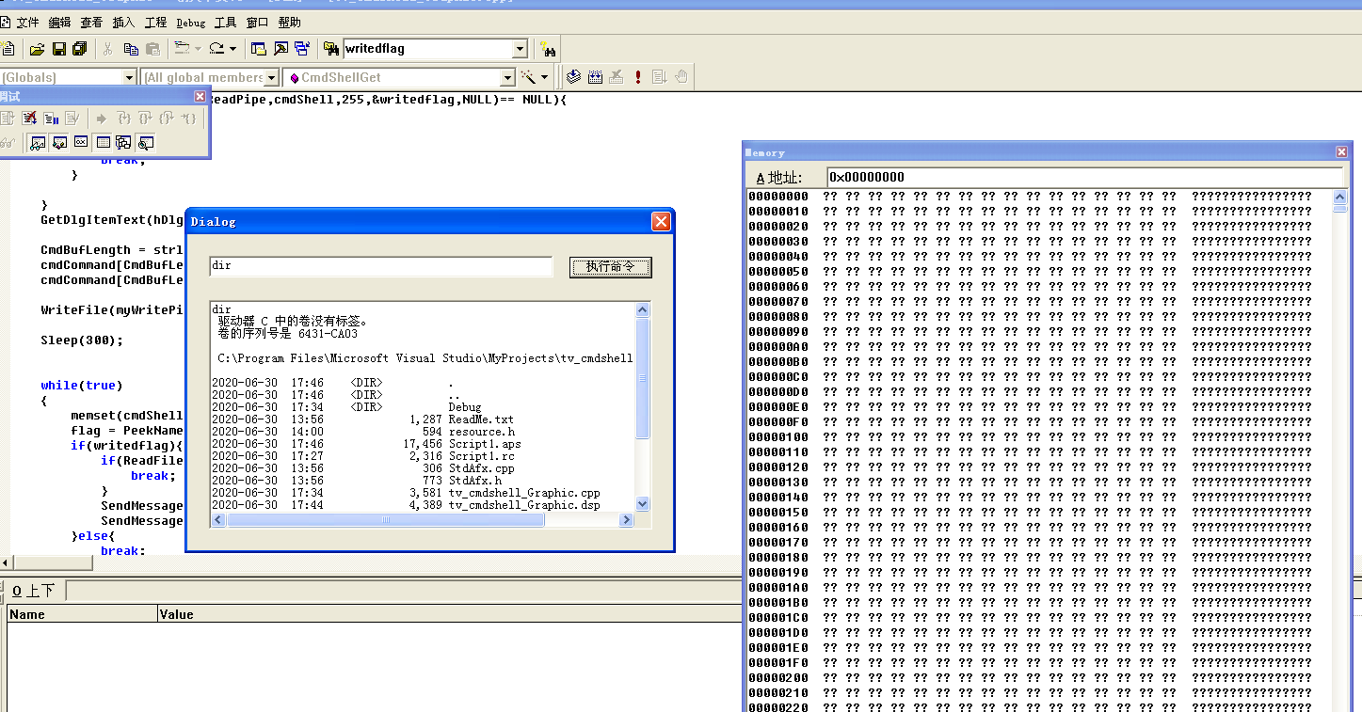1362x712 pixels.
Task: Click the Step Over debug icon
Action: click(145, 119)
